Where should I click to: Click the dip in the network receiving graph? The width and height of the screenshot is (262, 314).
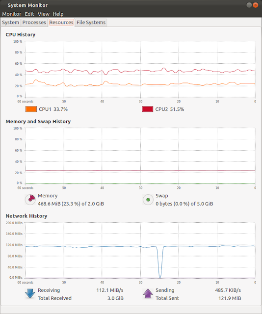(x=160, y=262)
